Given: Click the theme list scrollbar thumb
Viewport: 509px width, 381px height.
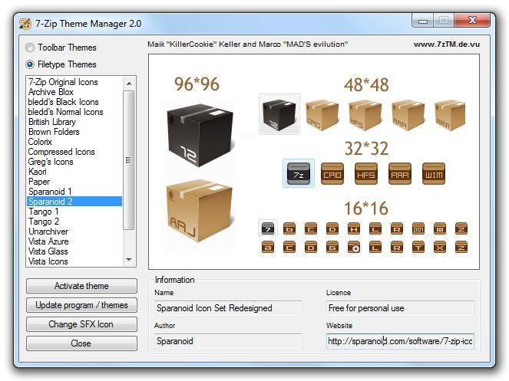Looking at the screenshot, I should (129, 160).
